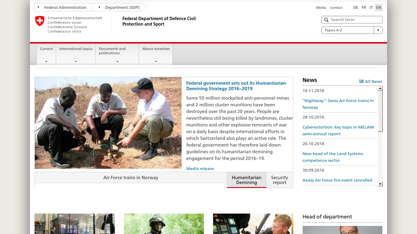Click the All News list icon
This screenshot has width=417, height=234.
pos(361,81)
